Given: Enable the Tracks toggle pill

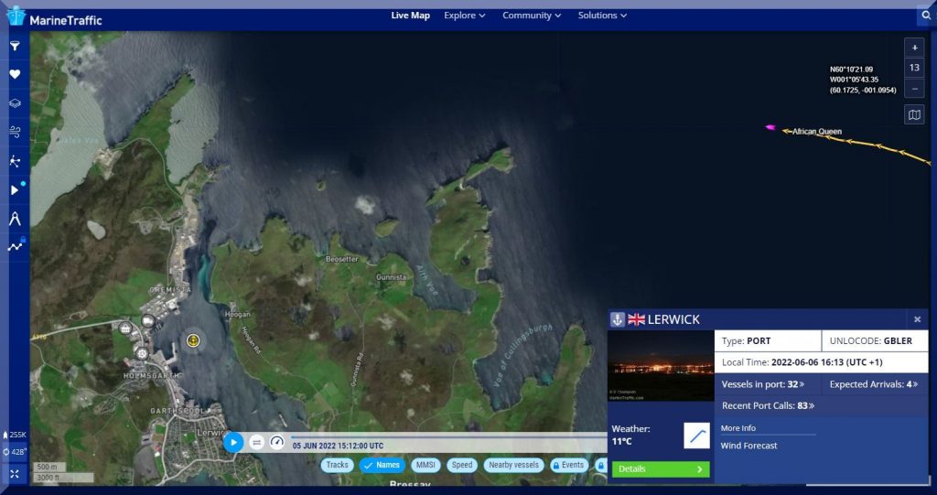Looking at the screenshot, I should pyautogui.click(x=337, y=465).
